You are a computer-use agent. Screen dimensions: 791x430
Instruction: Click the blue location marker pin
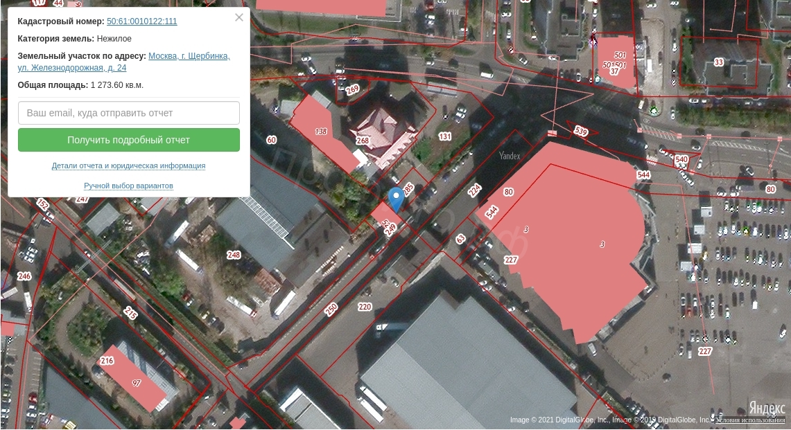(396, 197)
